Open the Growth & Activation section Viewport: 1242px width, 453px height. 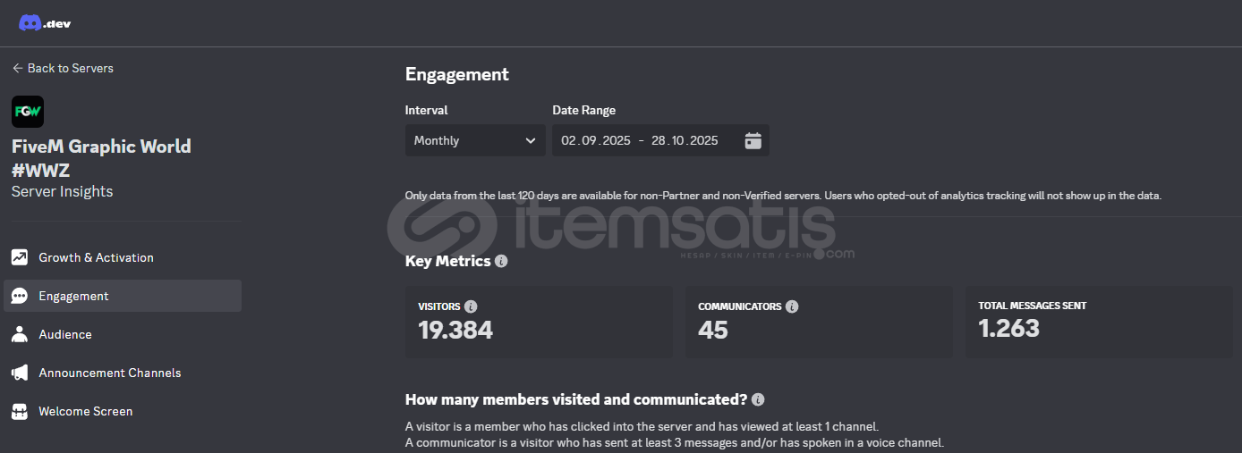click(96, 257)
